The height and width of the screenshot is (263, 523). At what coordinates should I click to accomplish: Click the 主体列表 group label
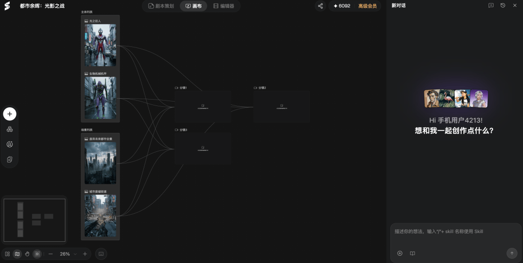coord(87,12)
